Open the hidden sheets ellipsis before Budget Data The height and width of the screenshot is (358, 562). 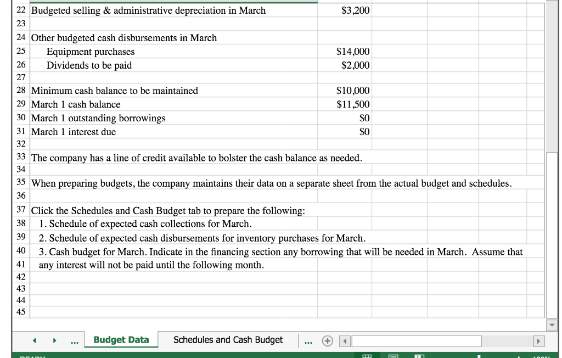coord(74,340)
